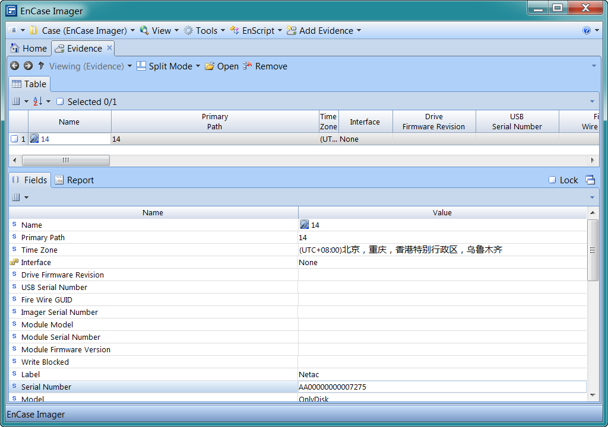Image resolution: width=608 pixels, height=427 pixels.
Task: Open the Add Evidence menu
Action: (324, 31)
